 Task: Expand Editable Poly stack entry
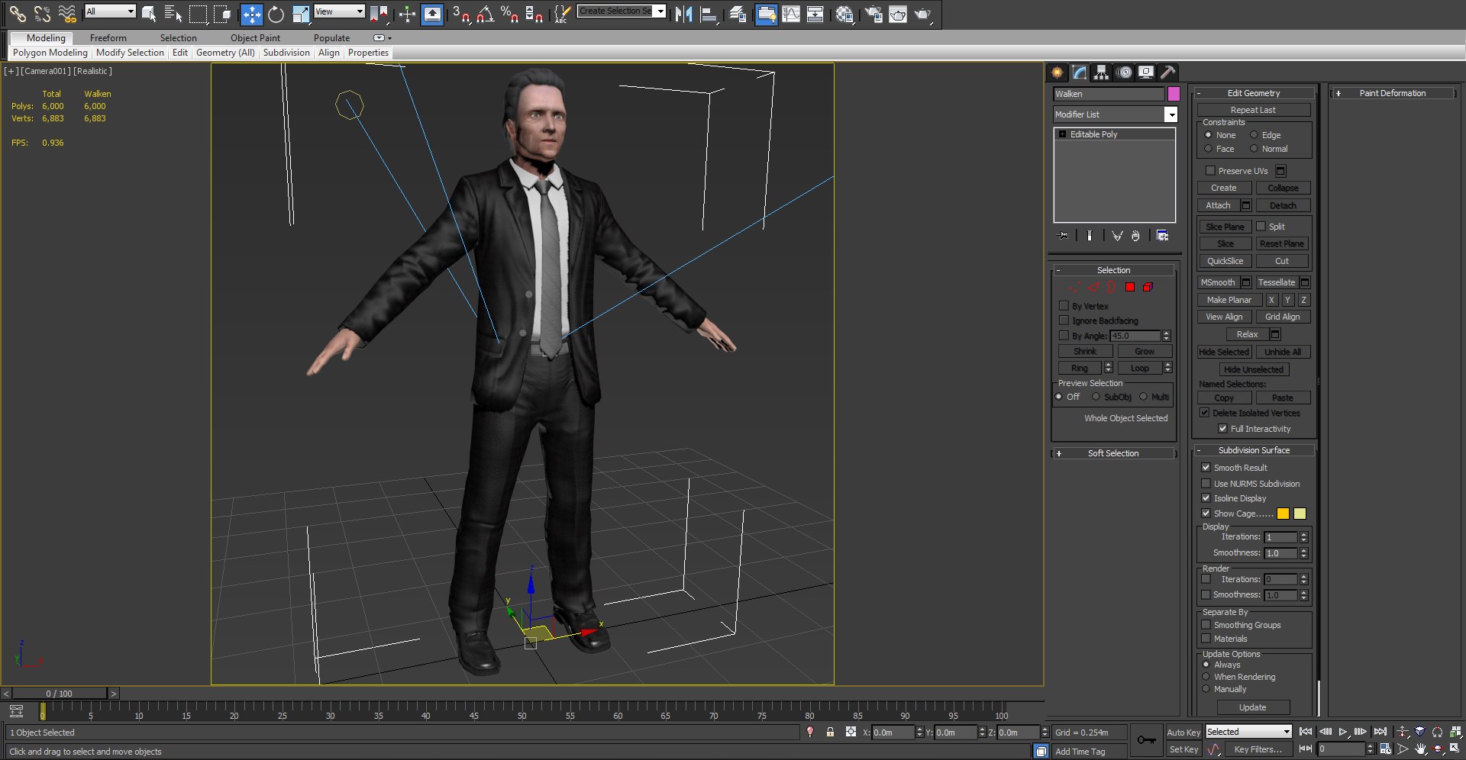(1062, 134)
